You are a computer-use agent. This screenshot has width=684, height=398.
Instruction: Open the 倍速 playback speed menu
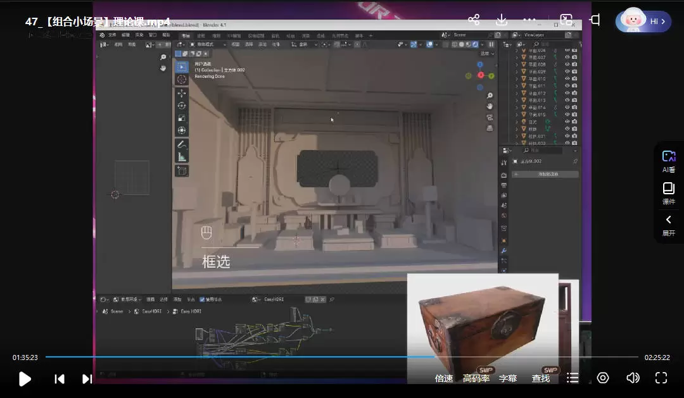point(443,378)
